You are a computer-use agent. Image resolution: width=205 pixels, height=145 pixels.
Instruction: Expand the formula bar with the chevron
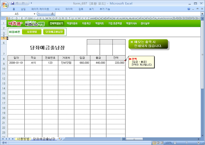pos(202,14)
